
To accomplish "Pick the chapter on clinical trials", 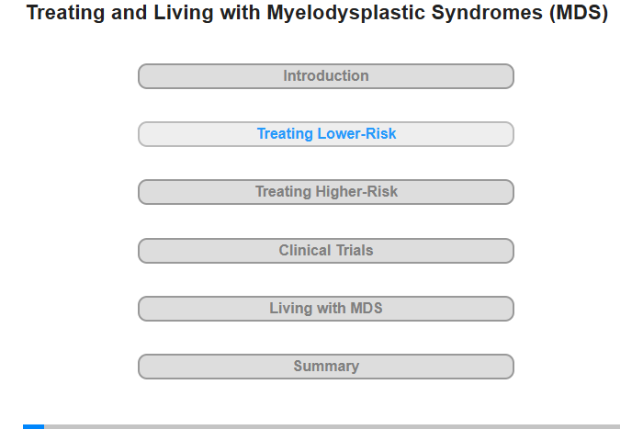I will point(325,251).
